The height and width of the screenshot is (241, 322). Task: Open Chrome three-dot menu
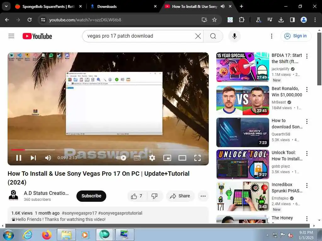(x=315, y=20)
